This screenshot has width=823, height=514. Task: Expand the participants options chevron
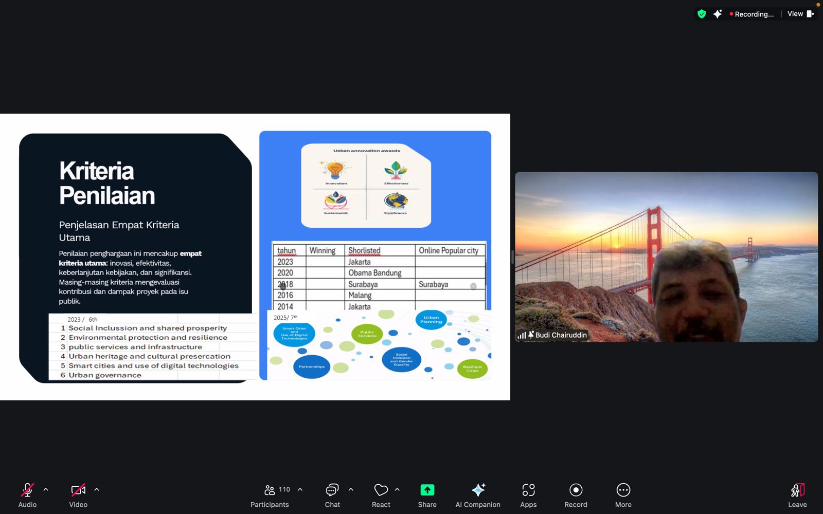tap(300, 490)
